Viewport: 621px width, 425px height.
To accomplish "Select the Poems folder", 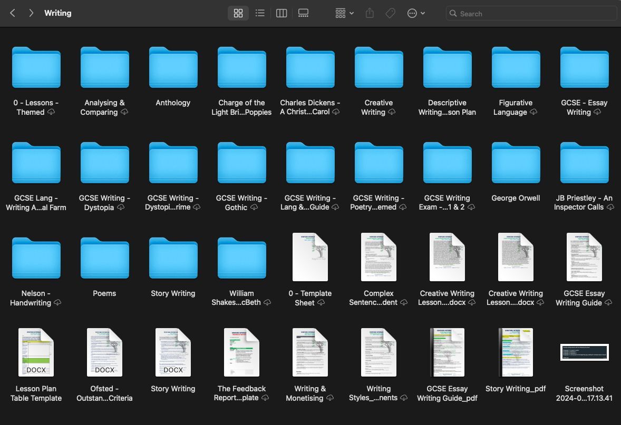I will 104,258.
